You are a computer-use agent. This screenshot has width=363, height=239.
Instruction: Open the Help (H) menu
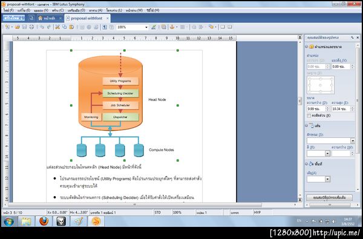tap(153, 10)
